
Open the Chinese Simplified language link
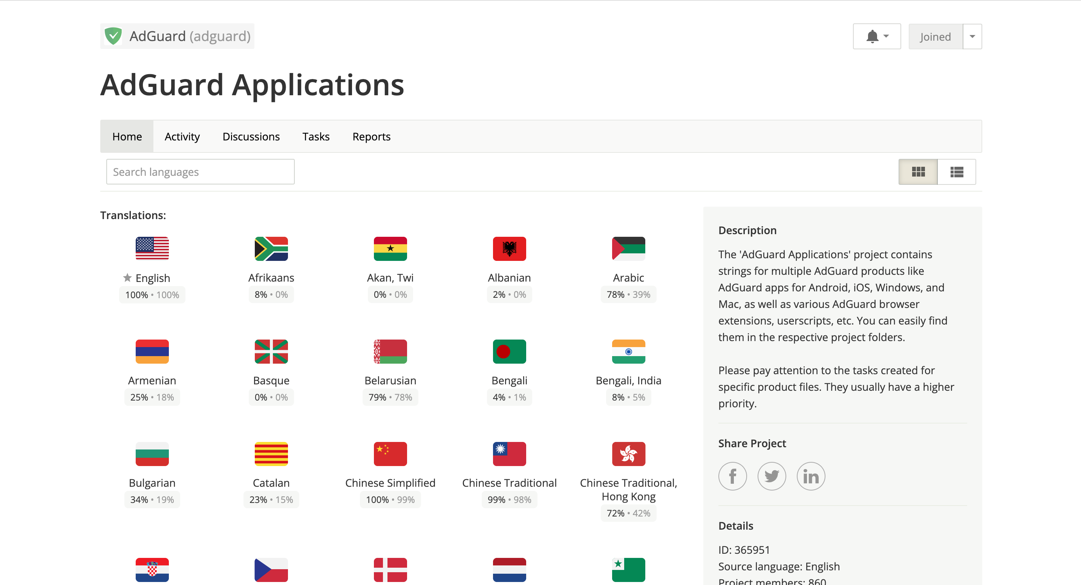[x=390, y=483]
